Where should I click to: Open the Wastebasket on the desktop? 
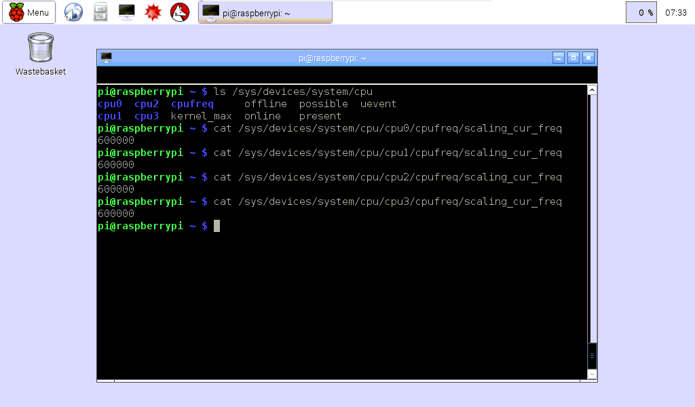point(39,47)
